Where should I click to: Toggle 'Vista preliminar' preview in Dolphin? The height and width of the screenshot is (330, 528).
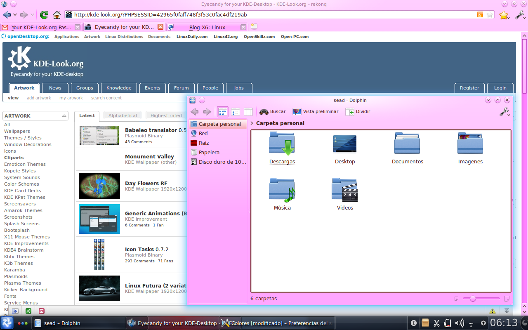(316, 112)
